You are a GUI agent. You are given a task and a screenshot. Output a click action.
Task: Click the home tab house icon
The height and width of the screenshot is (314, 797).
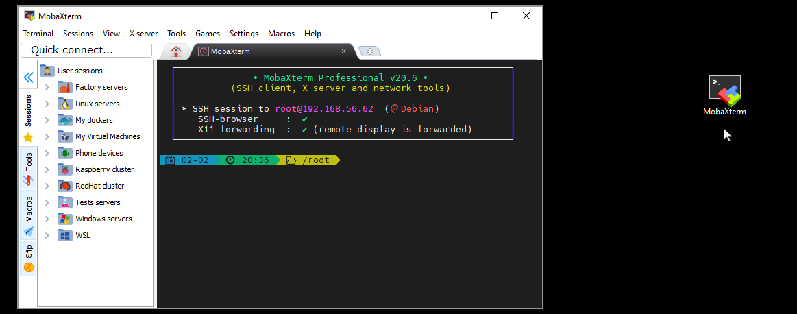coord(176,51)
